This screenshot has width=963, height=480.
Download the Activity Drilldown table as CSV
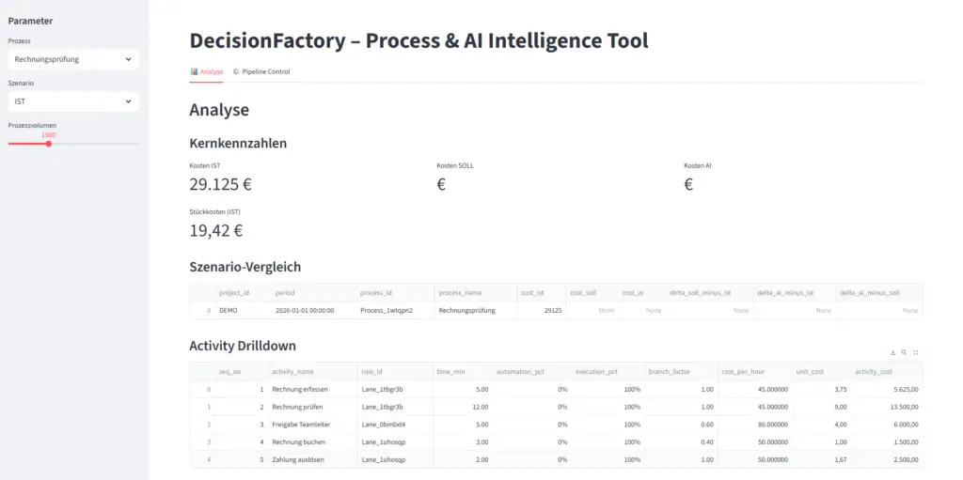pos(892,352)
